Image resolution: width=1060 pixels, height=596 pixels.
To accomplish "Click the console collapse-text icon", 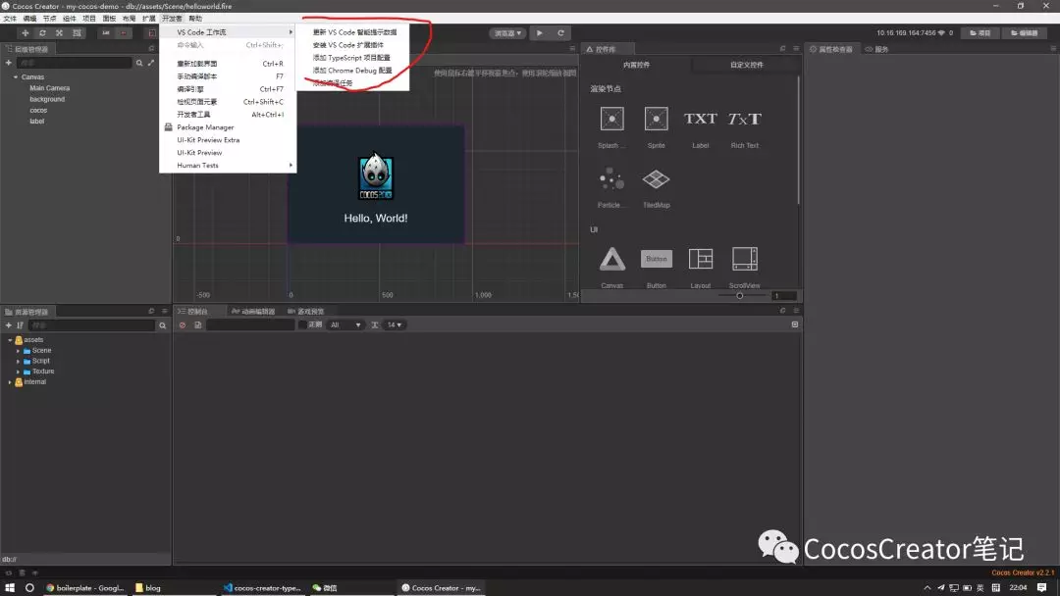I will (375, 324).
